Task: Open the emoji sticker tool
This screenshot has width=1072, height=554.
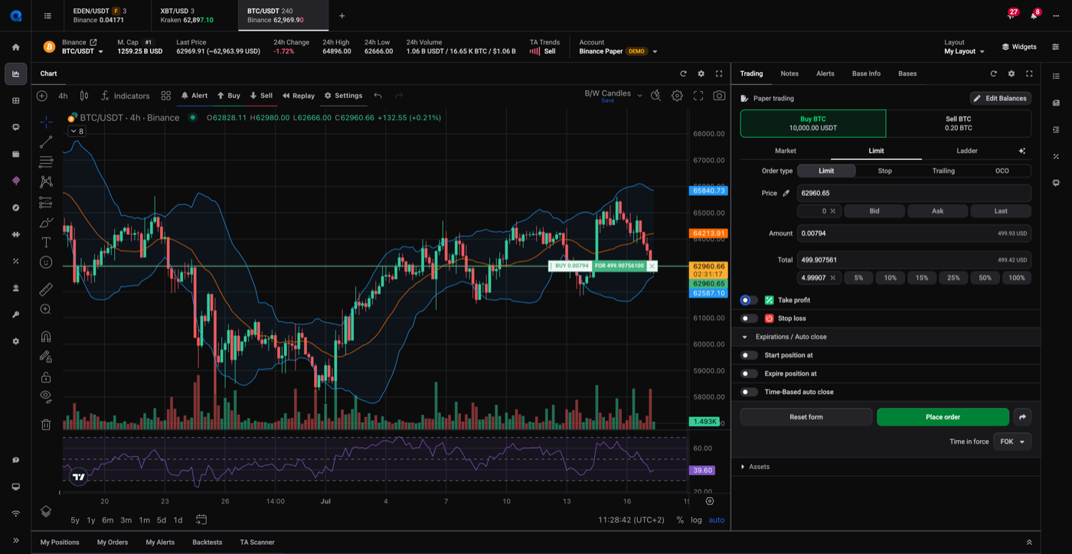Action: coord(46,262)
